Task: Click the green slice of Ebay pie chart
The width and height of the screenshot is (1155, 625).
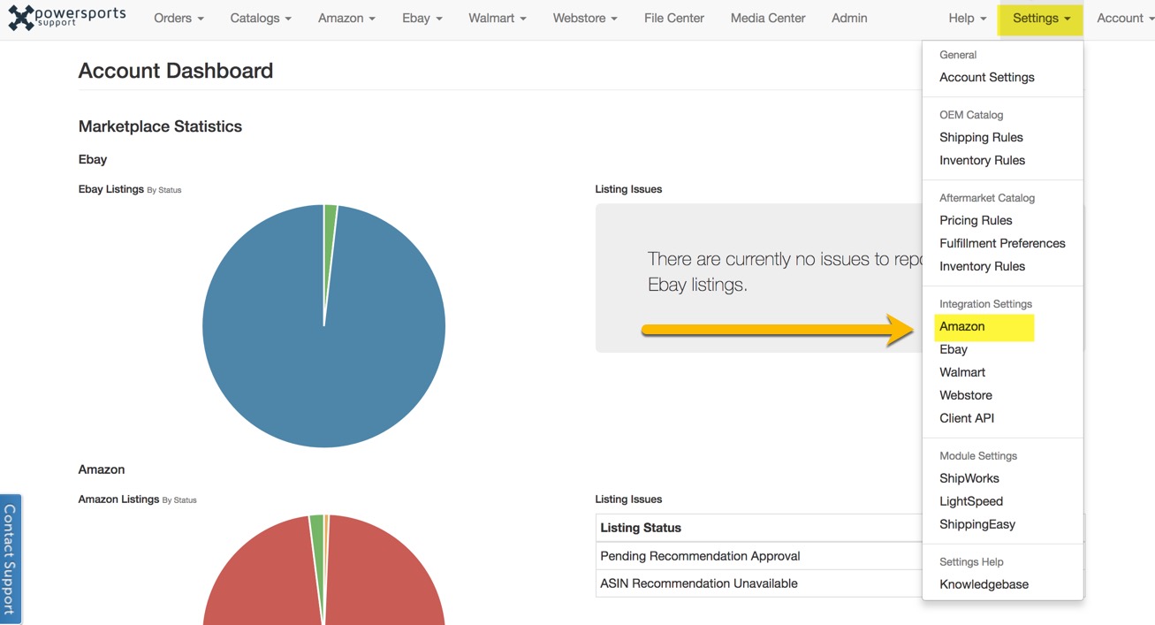Action: [x=330, y=239]
